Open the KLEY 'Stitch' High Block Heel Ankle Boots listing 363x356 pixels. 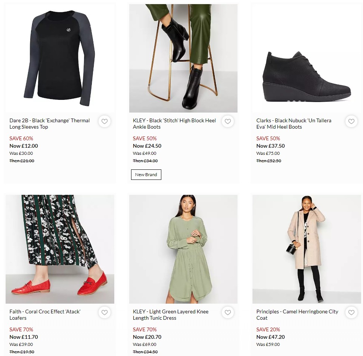point(174,124)
